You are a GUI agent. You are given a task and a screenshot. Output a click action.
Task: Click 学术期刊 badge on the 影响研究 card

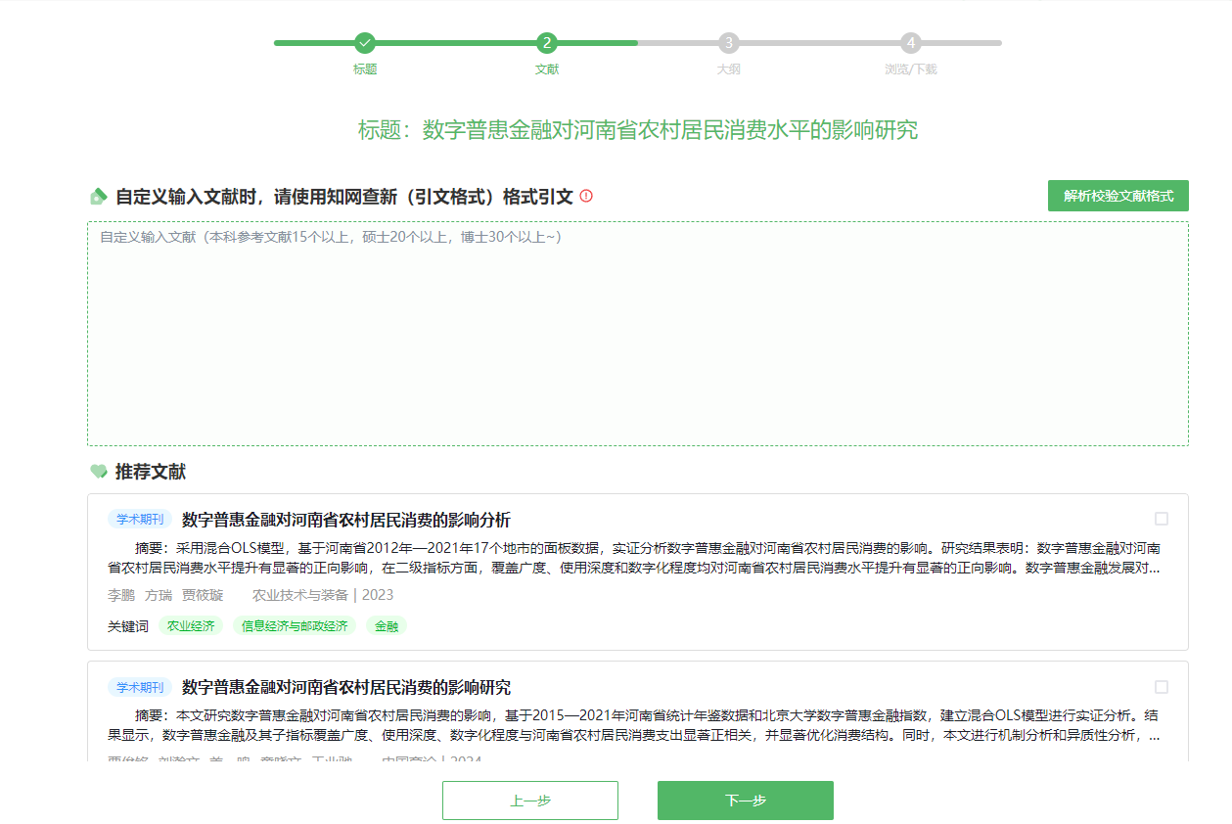pyautogui.click(x=140, y=688)
